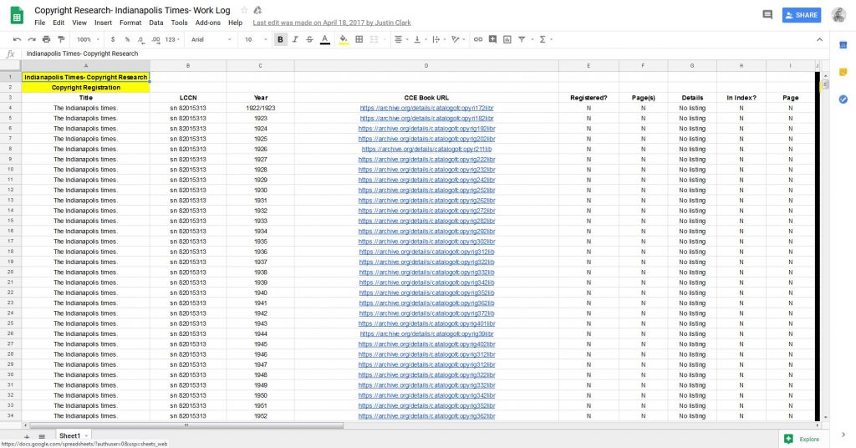Open the Sheet1 tab options arrow
The width and height of the screenshot is (856, 448).
pyautogui.click(x=86, y=436)
